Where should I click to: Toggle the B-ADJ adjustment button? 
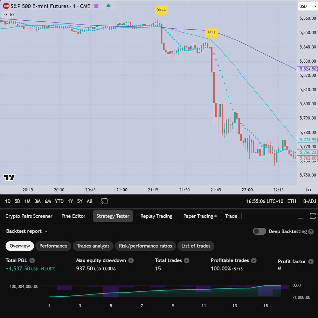point(309,201)
